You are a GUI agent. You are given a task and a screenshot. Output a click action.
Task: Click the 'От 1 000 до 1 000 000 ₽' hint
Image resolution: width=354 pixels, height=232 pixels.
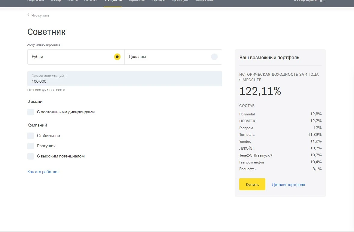click(46, 90)
